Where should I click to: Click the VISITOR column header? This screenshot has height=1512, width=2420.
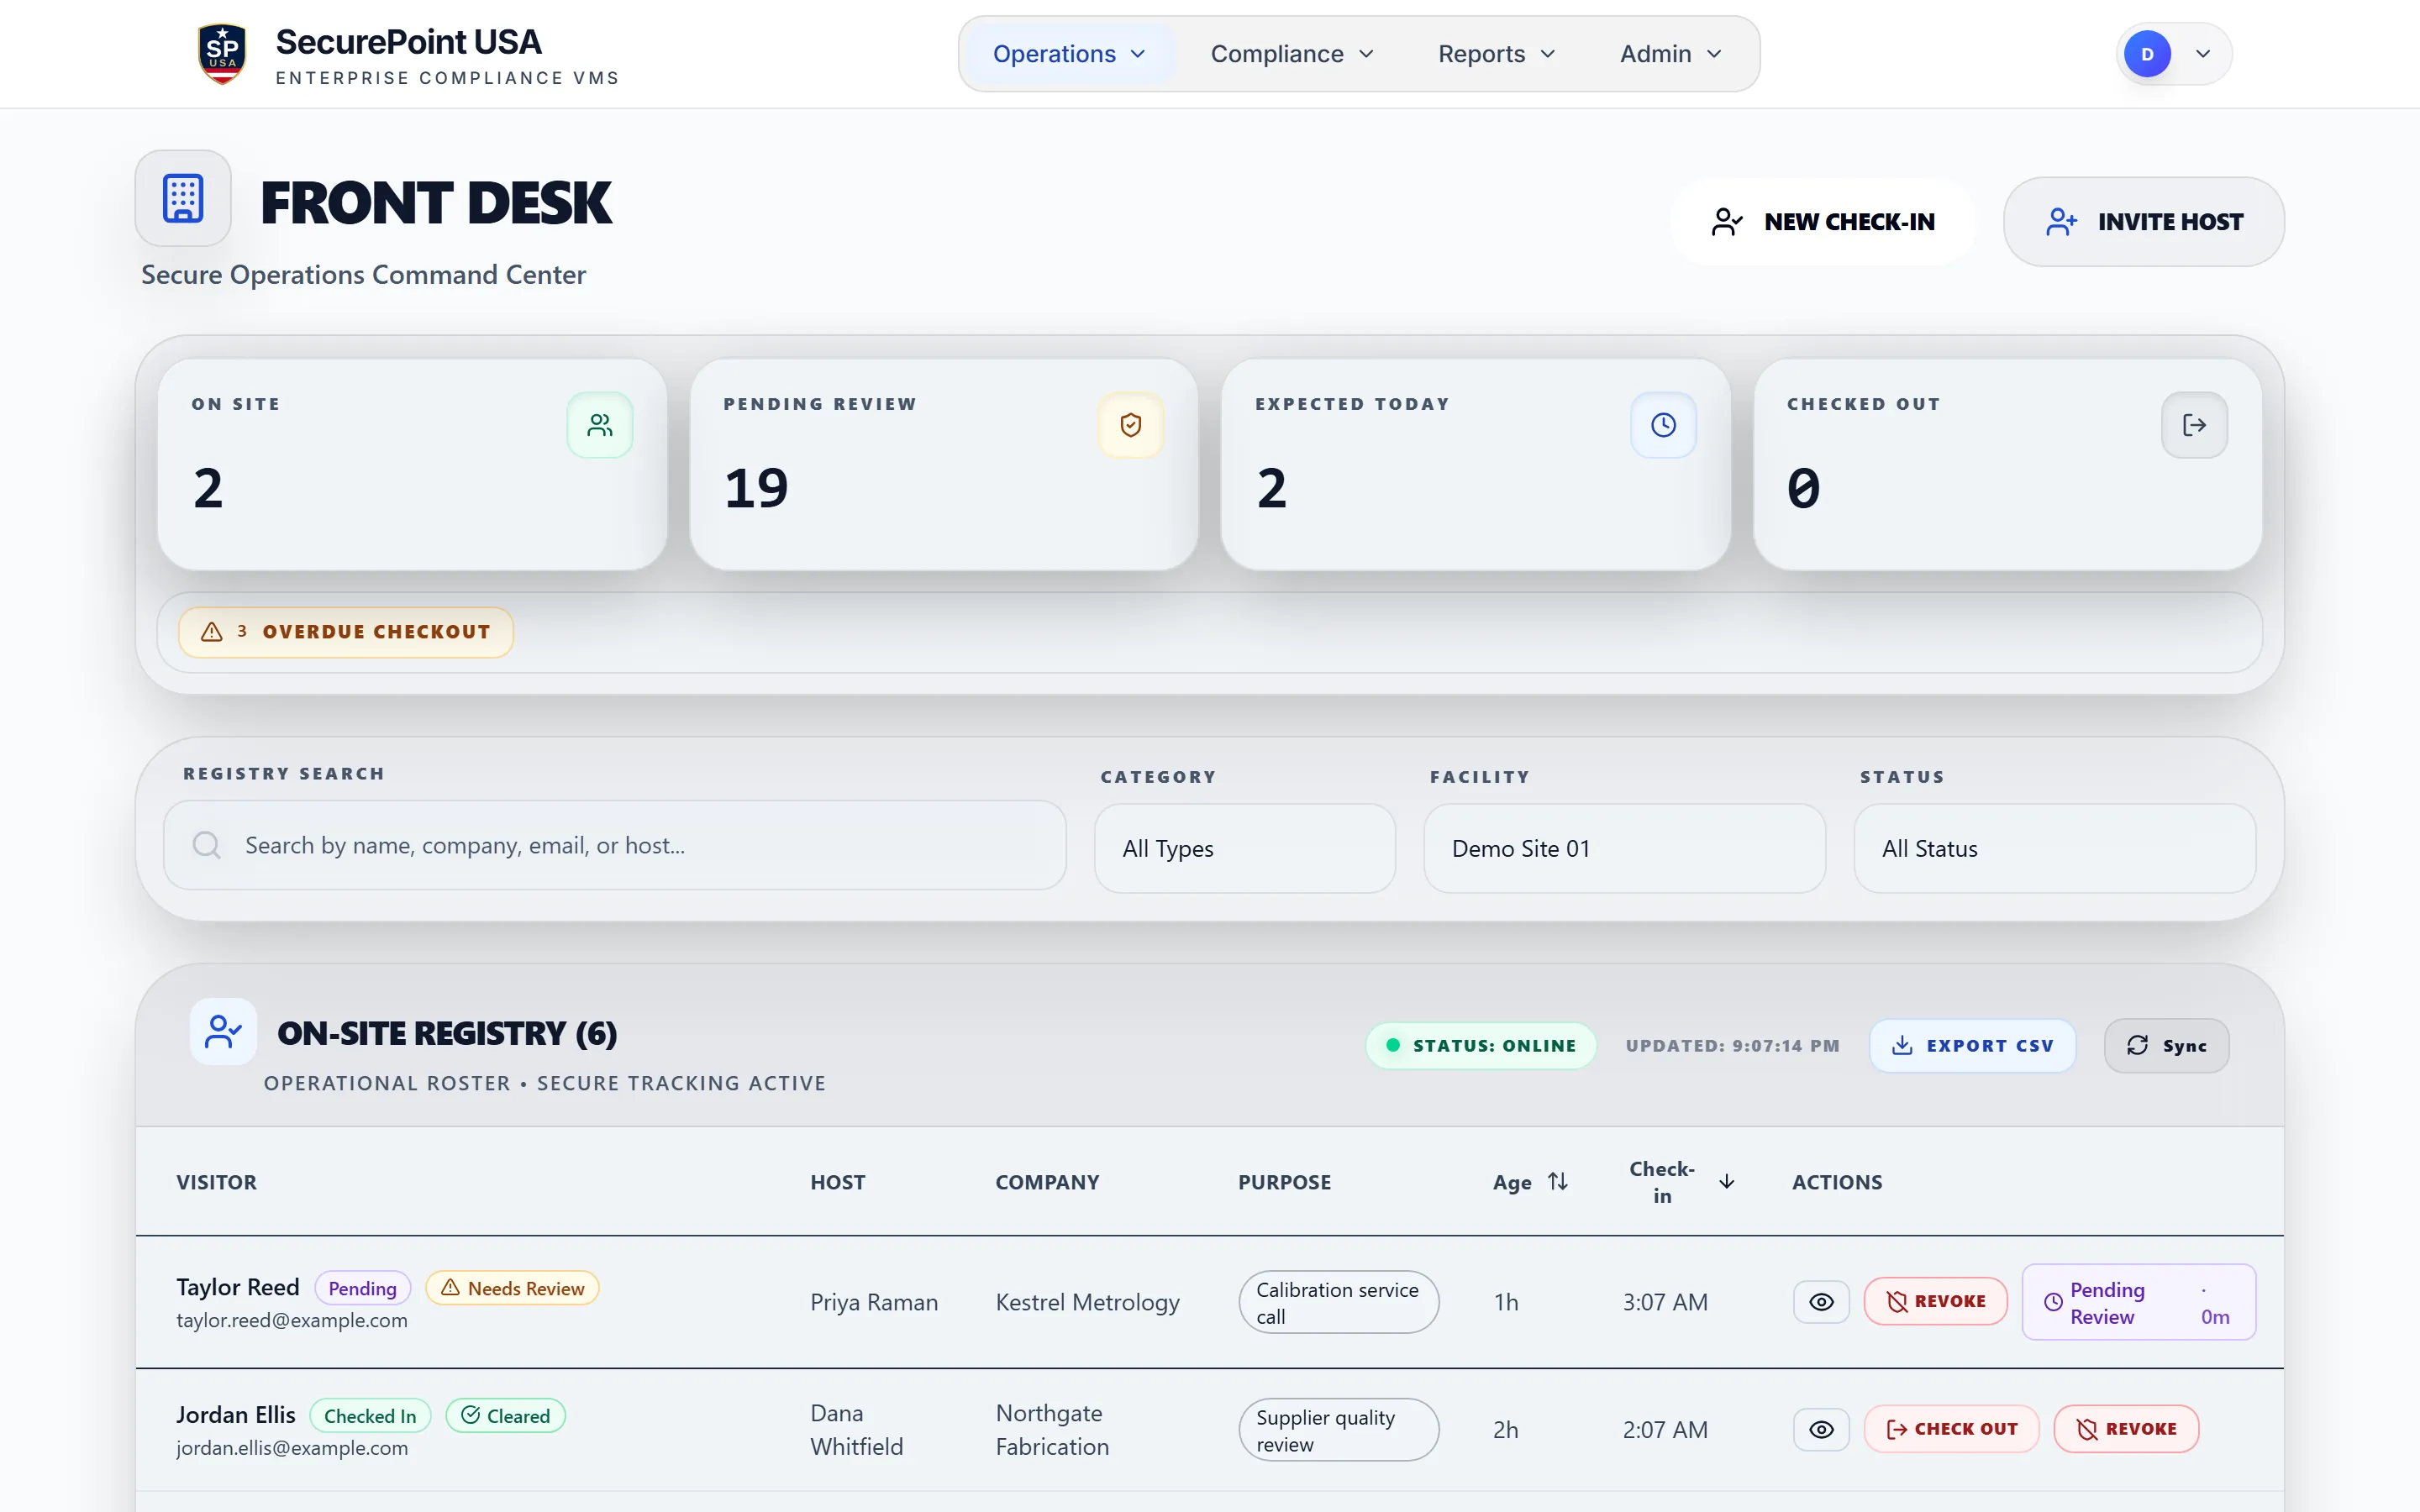[x=217, y=1182]
